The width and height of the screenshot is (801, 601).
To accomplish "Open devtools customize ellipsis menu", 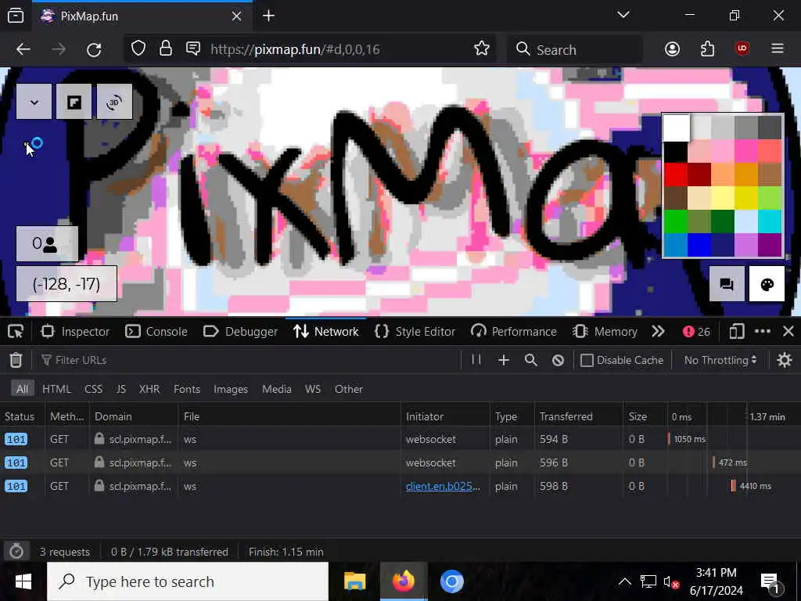I will click(x=762, y=332).
